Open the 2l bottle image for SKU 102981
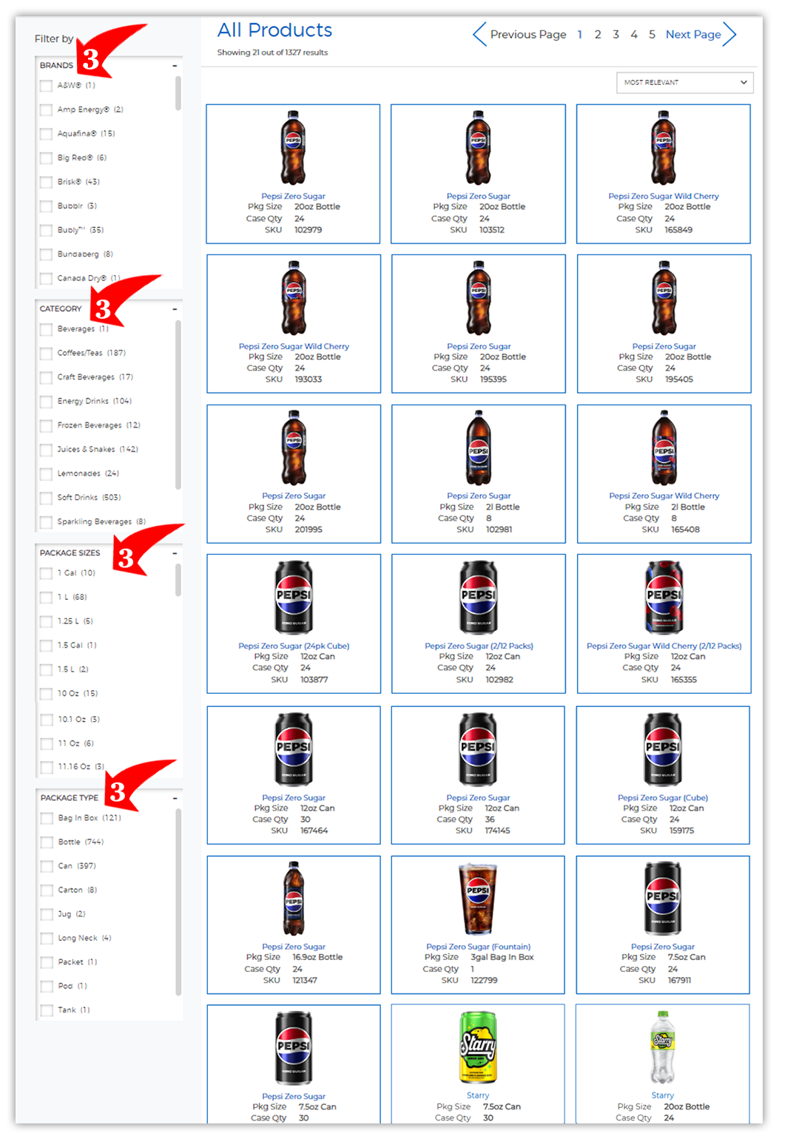 [479, 448]
